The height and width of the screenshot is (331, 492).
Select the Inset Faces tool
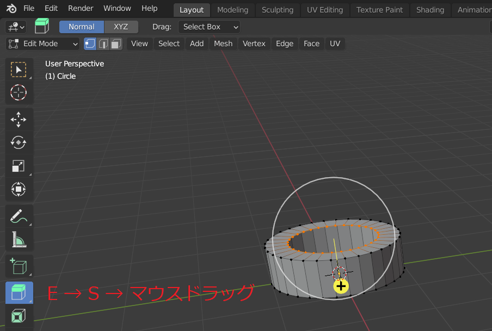[19, 316]
